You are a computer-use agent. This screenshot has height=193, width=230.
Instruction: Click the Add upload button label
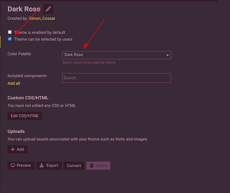pyautogui.click(x=20, y=149)
